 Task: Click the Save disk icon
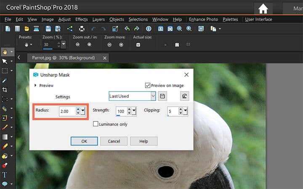48,29
